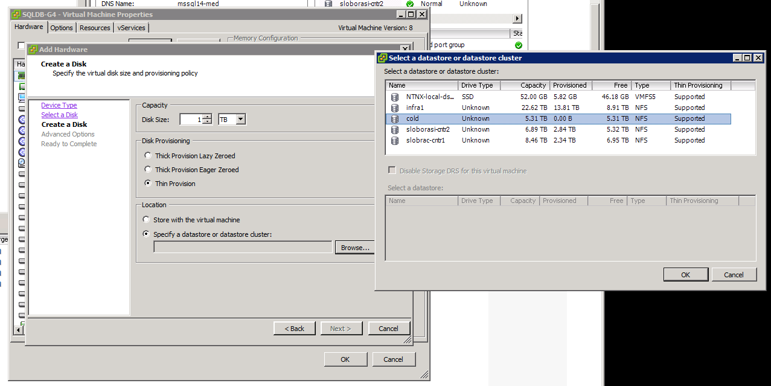The image size is (771, 386).
Task: Click the Select a datastore dialog title icon
Action: pos(382,58)
